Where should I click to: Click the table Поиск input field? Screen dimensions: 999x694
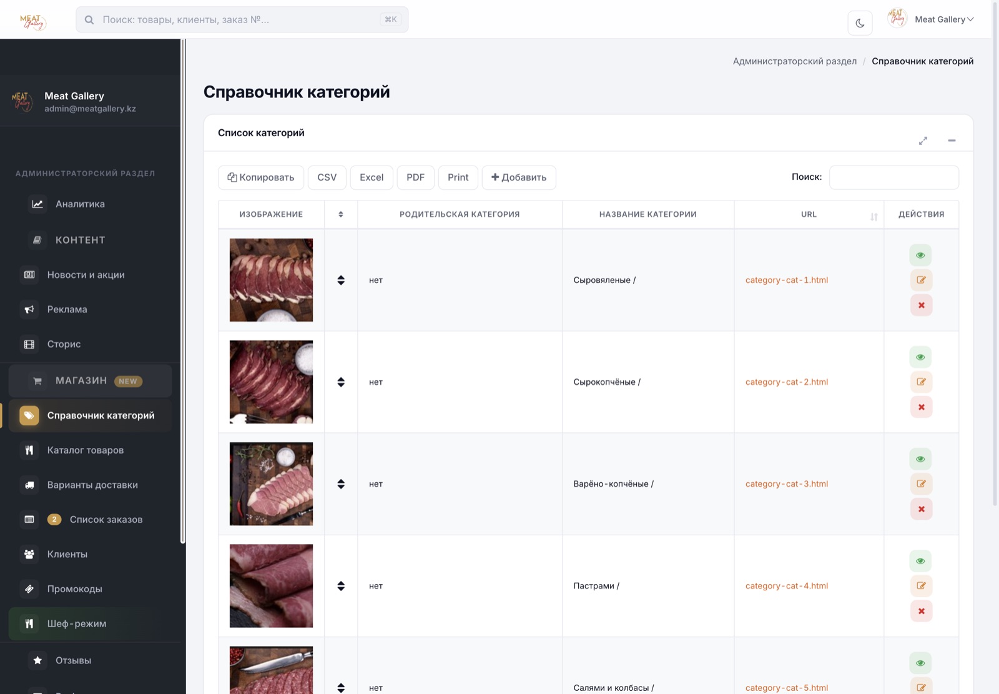894,177
